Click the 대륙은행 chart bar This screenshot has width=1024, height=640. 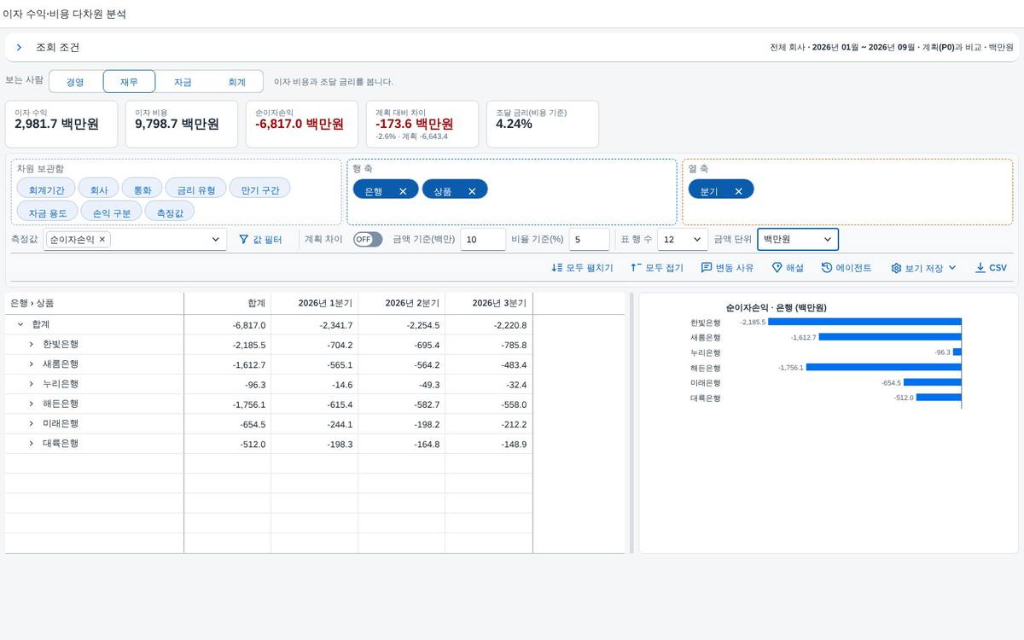(939, 398)
